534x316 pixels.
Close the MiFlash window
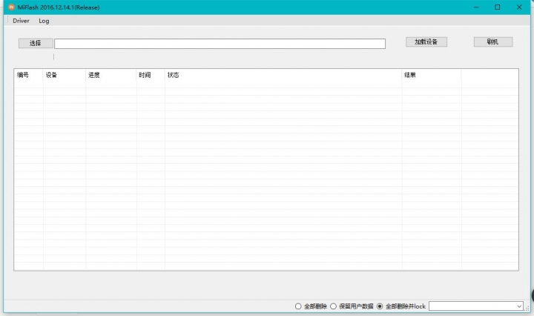(x=519, y=7)
